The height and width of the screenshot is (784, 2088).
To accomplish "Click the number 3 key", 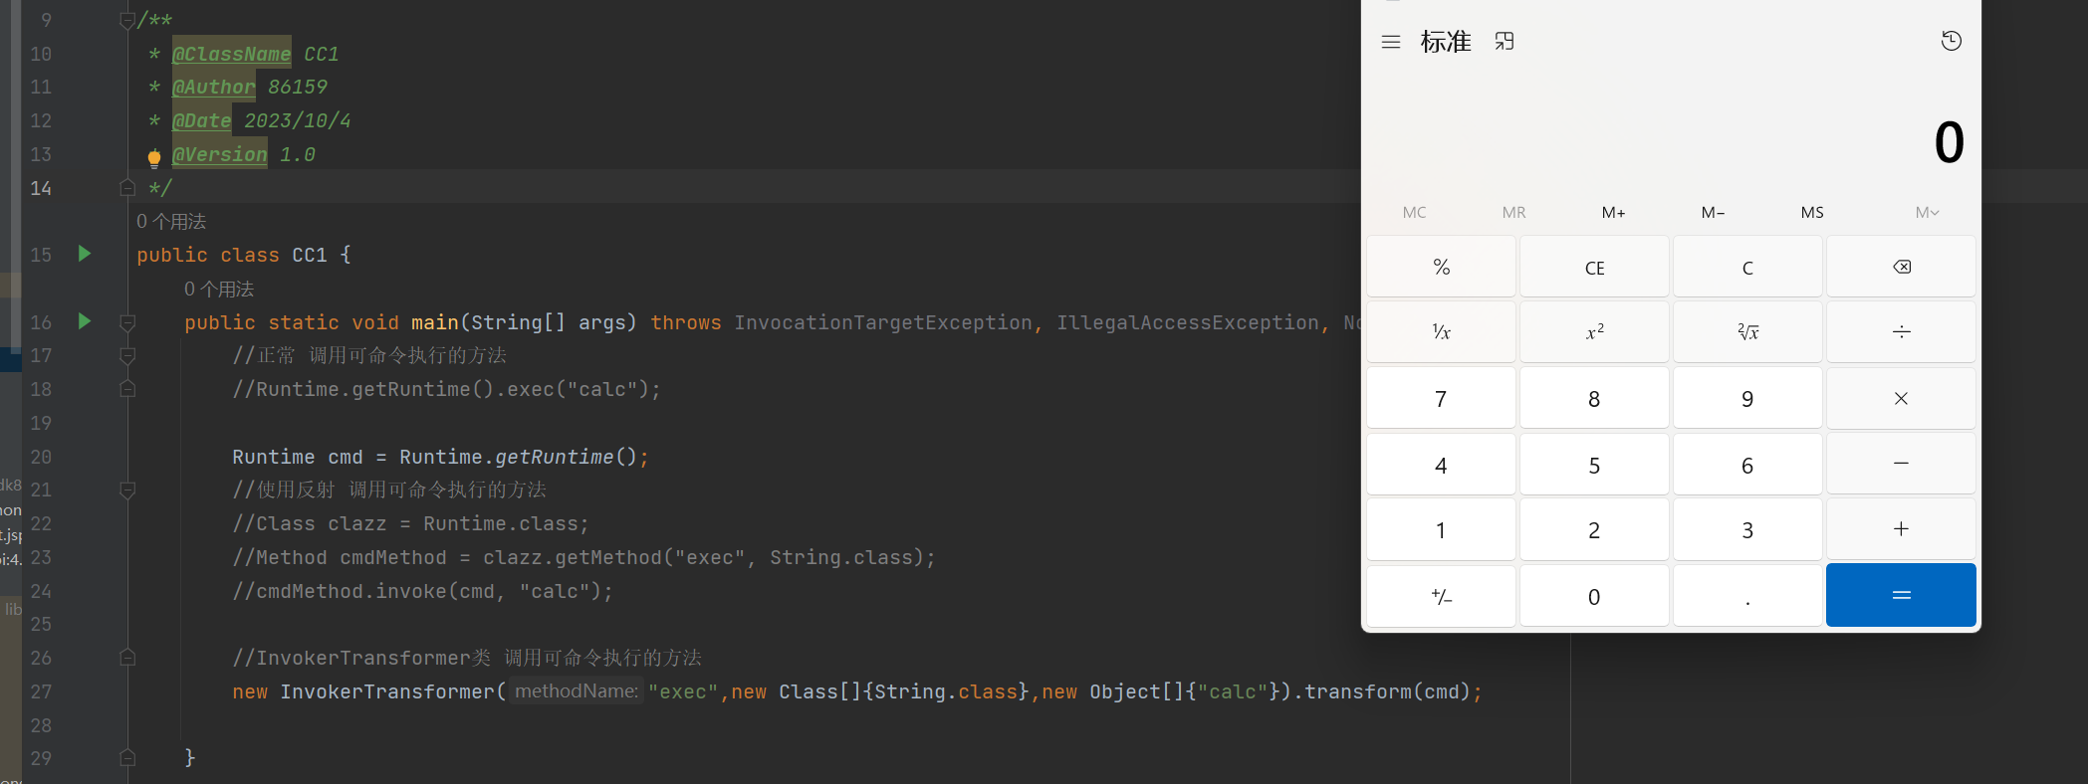I will 1747,529.
